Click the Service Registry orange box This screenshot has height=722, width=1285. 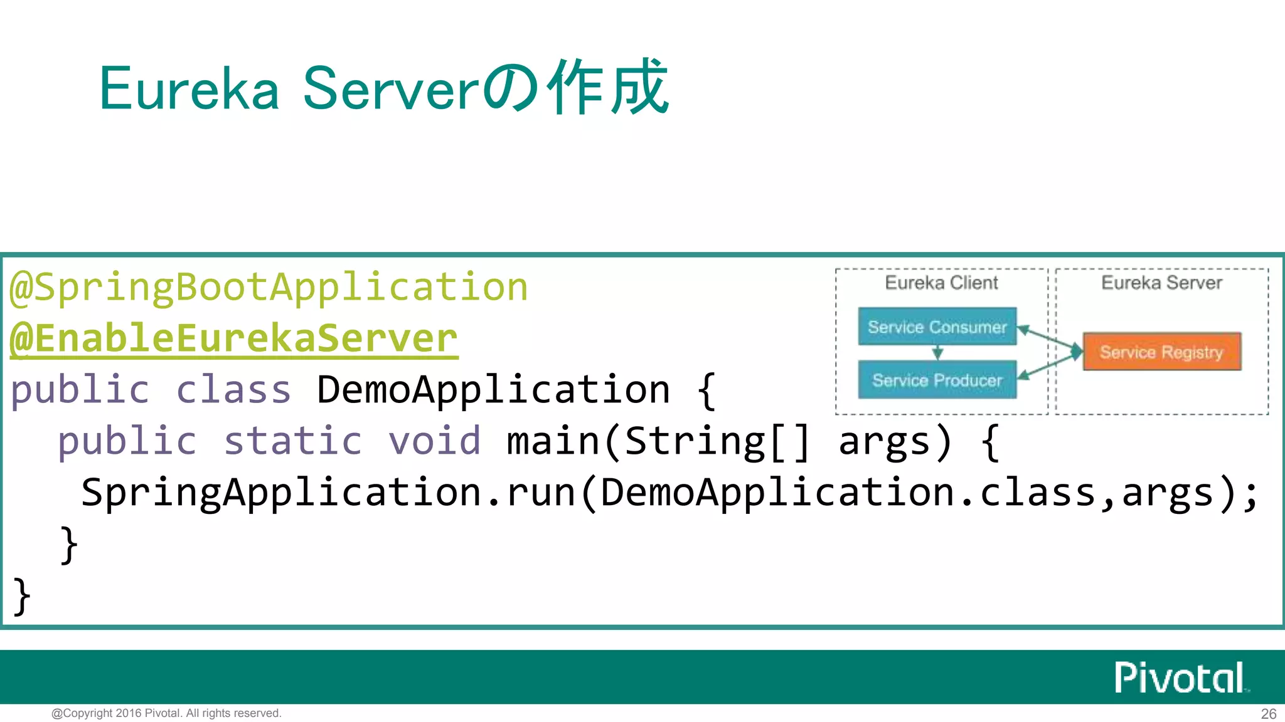(x=1161, y=352)
